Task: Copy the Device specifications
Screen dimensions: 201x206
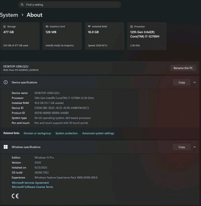Action: (182, 82)
